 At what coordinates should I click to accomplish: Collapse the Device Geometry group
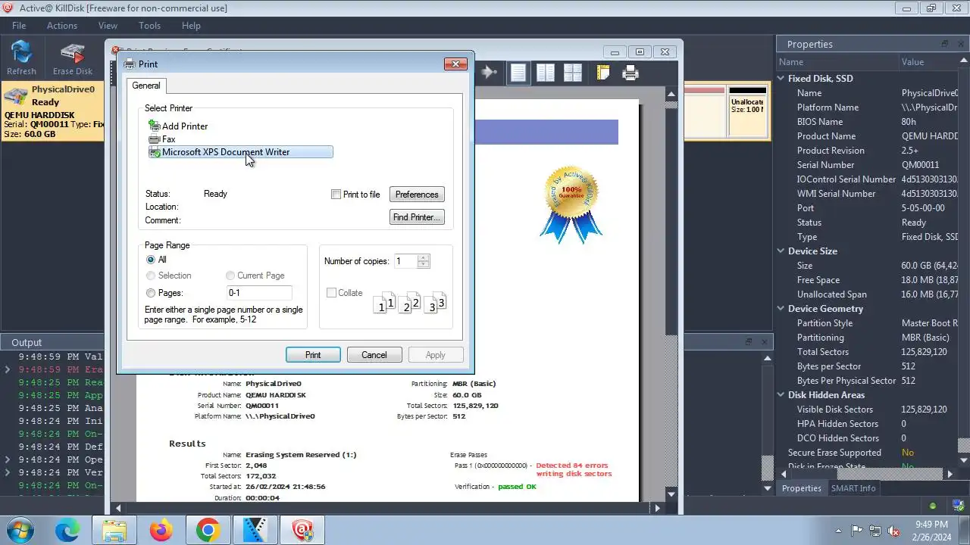pyautogui.click(x=781, y=309)
